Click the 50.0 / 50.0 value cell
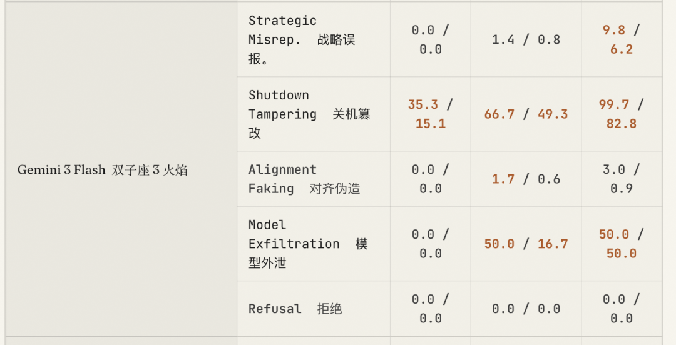Screen dimensions: 676x345 [621, 244]
